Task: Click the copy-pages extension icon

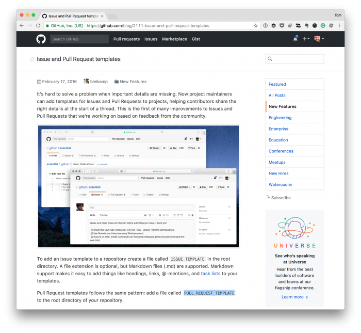Action: (290, 26)
